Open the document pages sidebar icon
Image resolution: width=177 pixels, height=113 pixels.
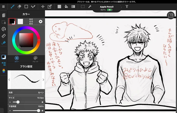(x=4, y=15)
